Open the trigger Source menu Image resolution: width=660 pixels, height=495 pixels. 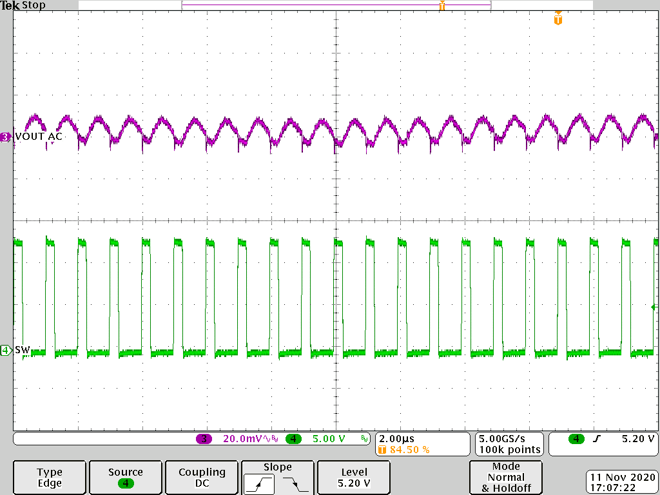[x=125, y=478]
